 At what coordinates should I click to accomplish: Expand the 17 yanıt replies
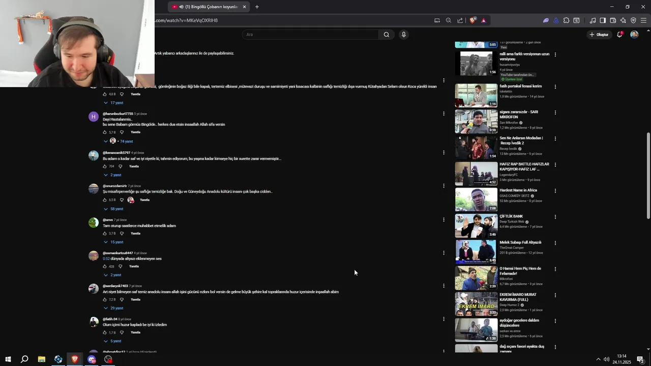pyautogui.click(x=113, y=103)
